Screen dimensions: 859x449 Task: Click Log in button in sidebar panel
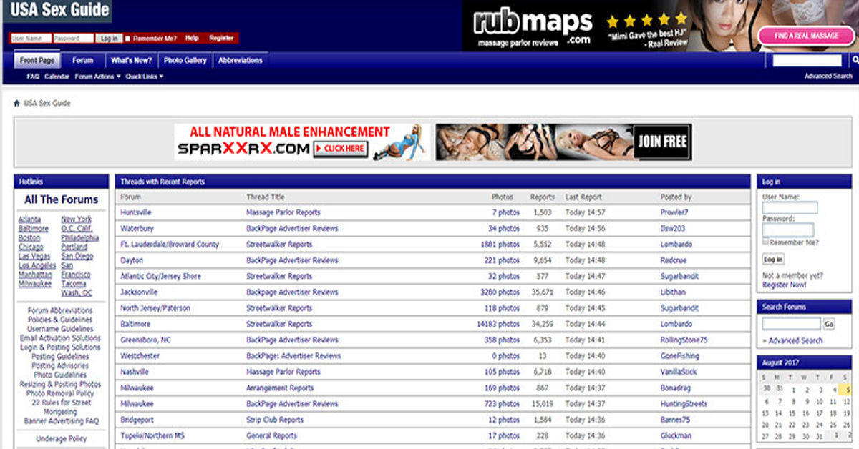pyautogui.click(x=773, y=259)
